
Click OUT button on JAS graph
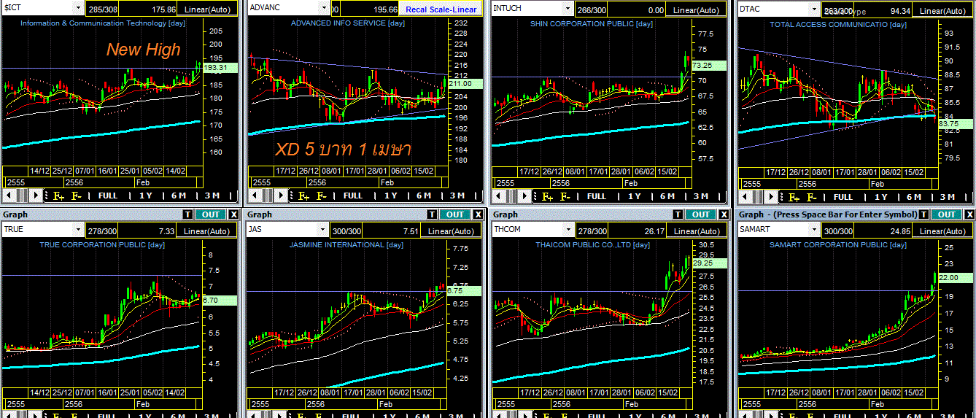456,214
